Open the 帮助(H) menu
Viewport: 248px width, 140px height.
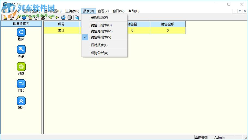pyautogui.click(x=134, y=11)
